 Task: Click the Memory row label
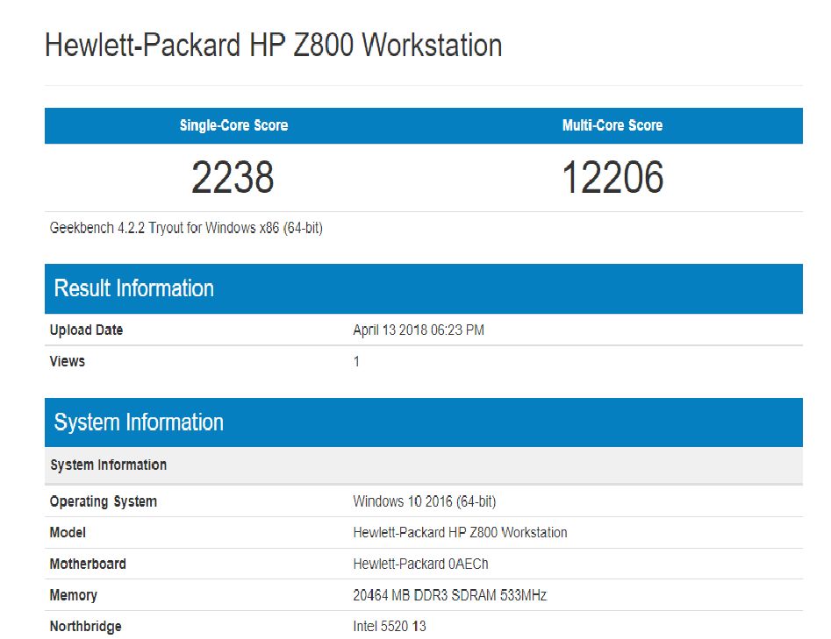click(x=74, y=595)
